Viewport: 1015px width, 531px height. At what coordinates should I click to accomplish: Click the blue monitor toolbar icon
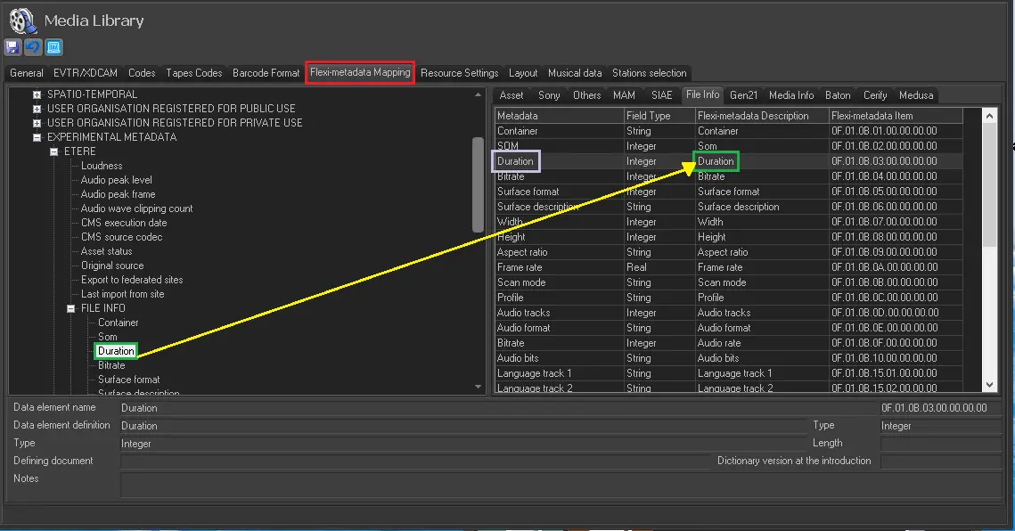53,47
